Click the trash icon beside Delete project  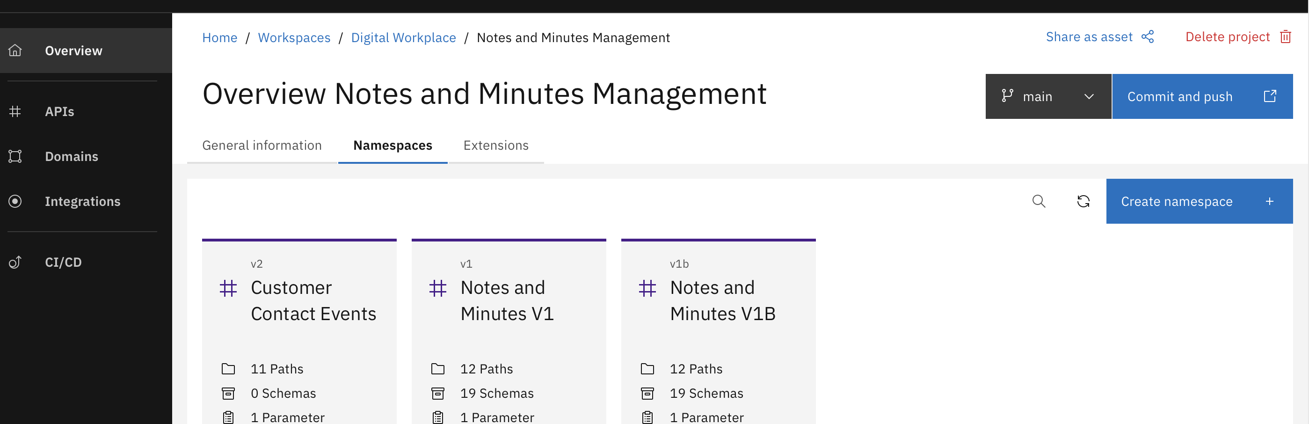click(x=1285, y=37)
